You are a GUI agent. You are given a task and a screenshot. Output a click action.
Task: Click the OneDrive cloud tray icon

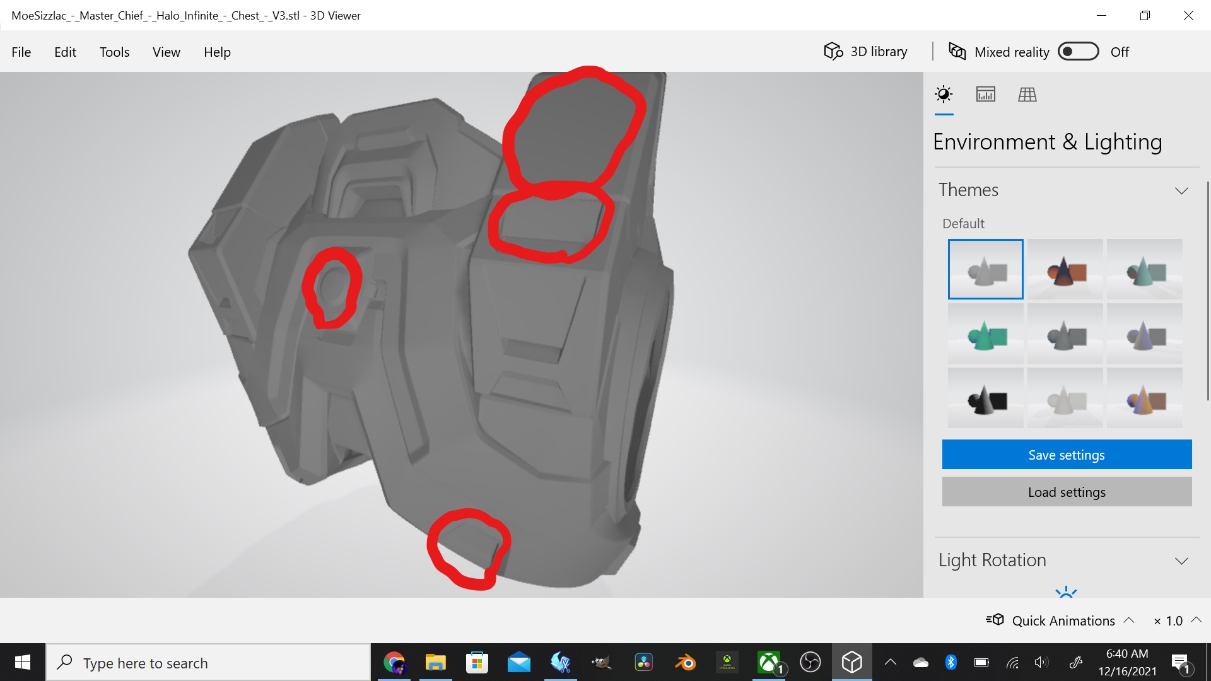[921, 662]
